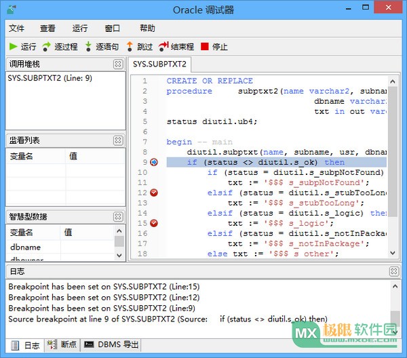Image resolution: width=407 pixels, height=358 pixels.
Task: Click the code editor scroll-up arrow
Action: coord(393,81)
